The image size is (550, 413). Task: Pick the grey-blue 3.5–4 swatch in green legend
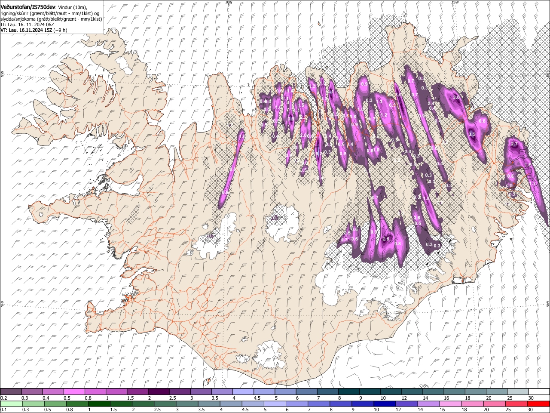click(x=209, y=404)
